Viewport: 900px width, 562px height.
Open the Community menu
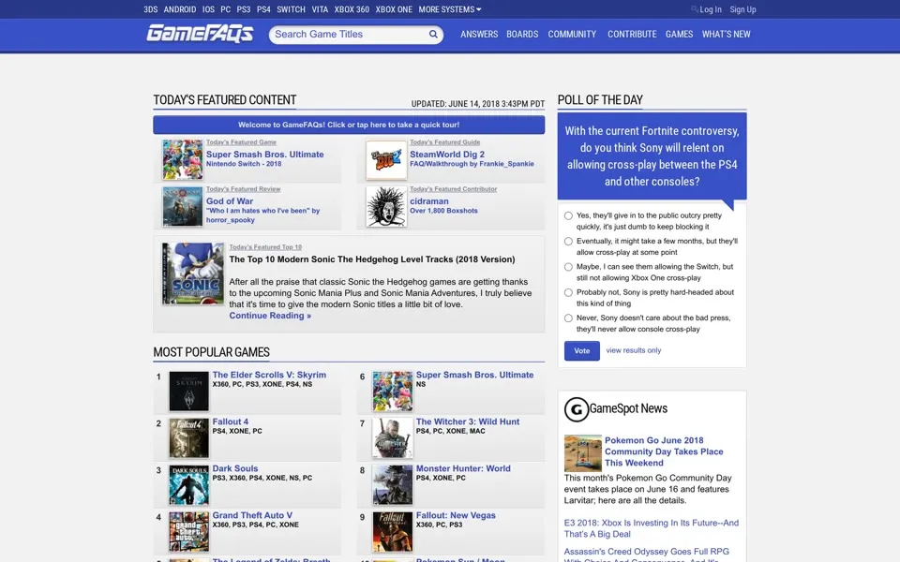(x=572, y=35)
